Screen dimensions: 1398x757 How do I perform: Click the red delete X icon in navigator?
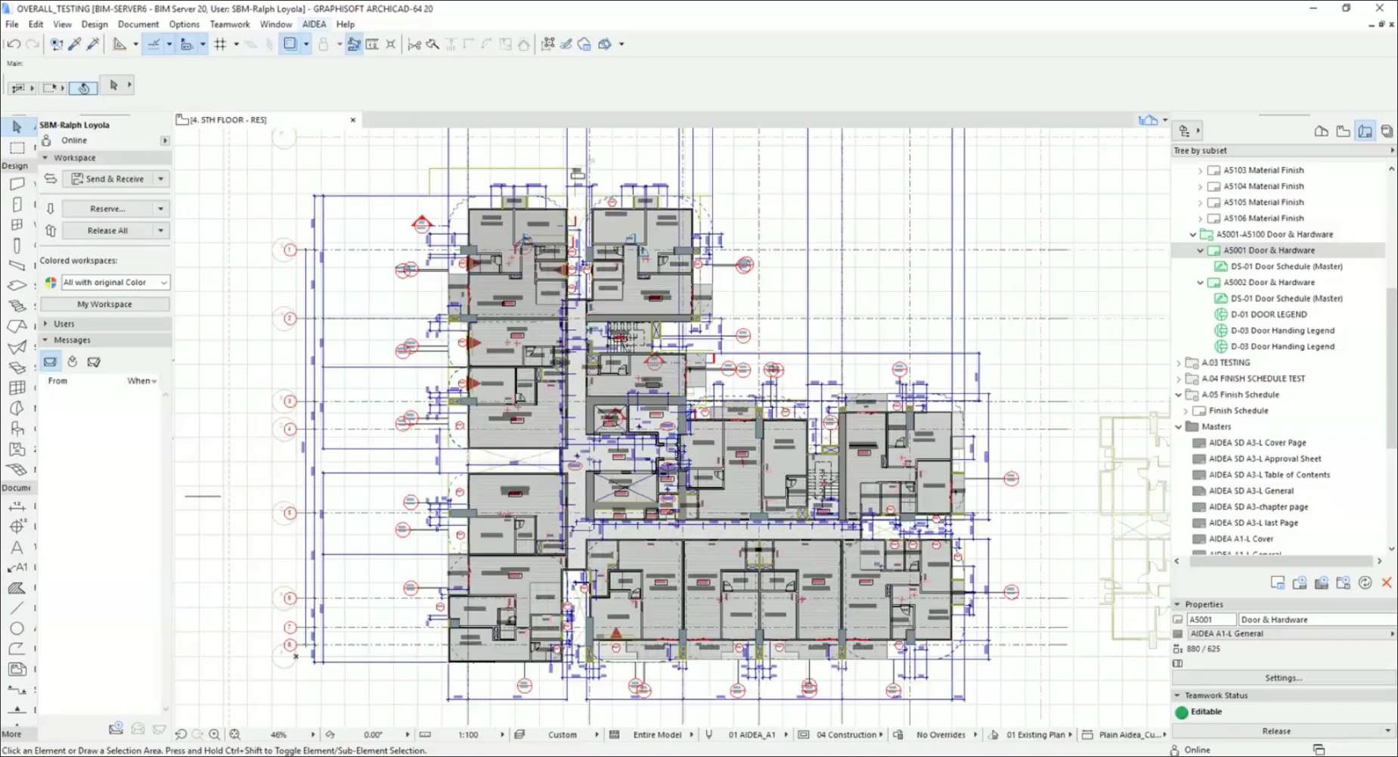[1387, 582]
